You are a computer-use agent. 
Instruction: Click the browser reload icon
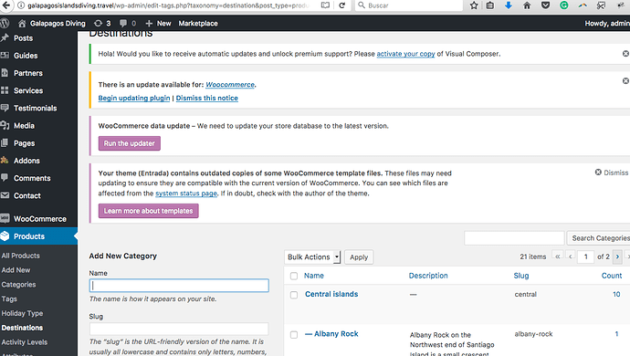click(341, 5)
